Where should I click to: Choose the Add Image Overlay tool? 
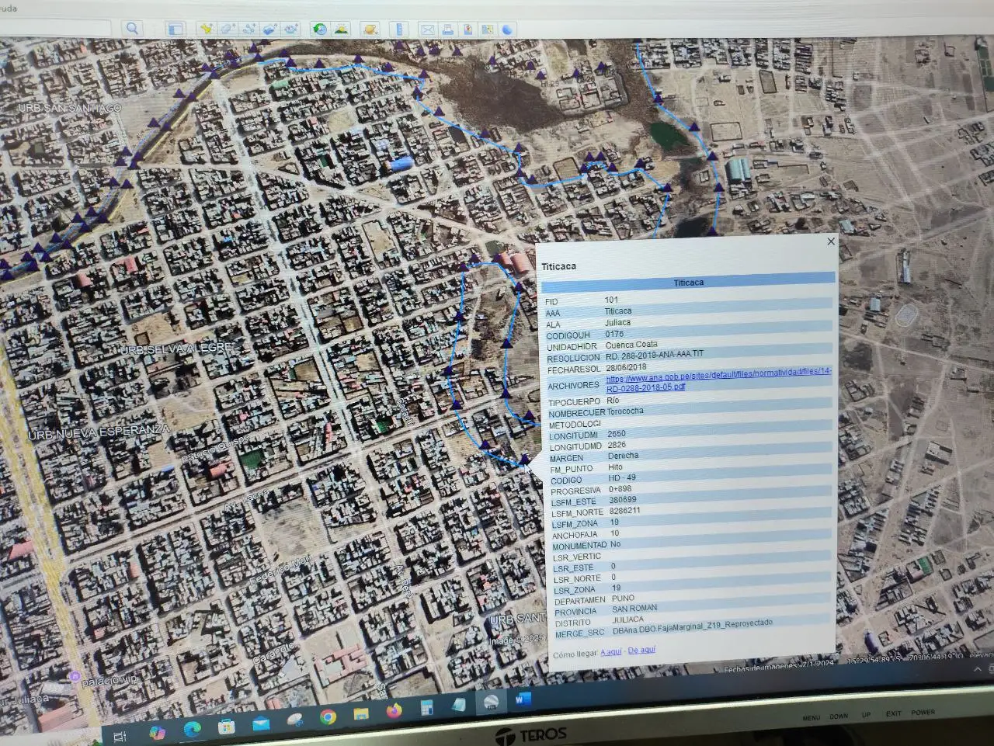click(x=269, y=29)
